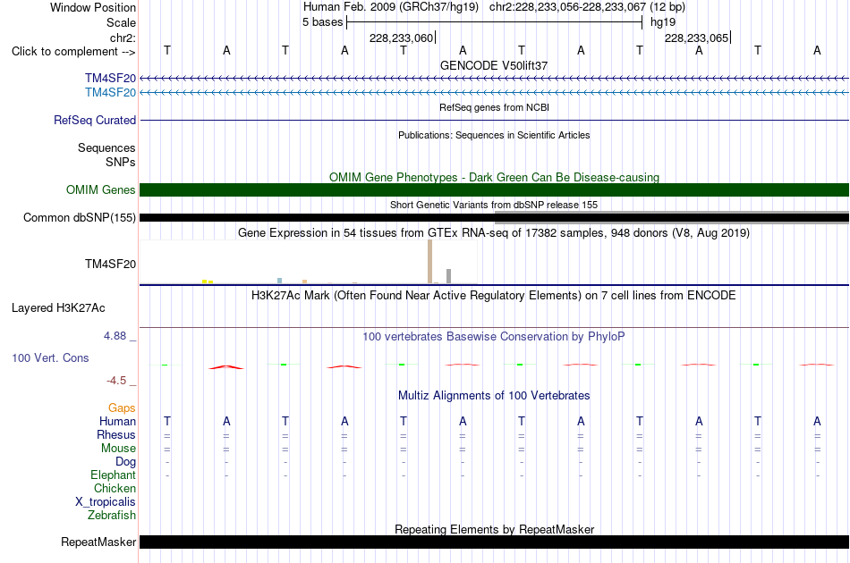Click the yellow bars in GTEx expression chart
This screenshot has width=850, height=563.
click(208, 281)
